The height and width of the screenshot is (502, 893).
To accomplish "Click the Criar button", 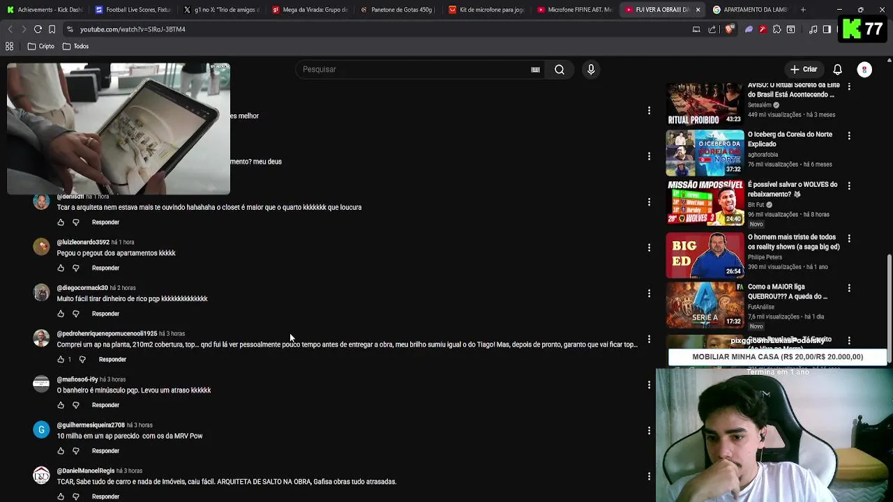I will [x=803, y=70].
